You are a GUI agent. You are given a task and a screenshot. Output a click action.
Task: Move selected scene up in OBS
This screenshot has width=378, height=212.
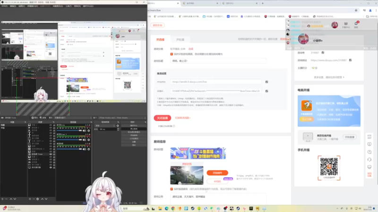click(x=11, y=199)
